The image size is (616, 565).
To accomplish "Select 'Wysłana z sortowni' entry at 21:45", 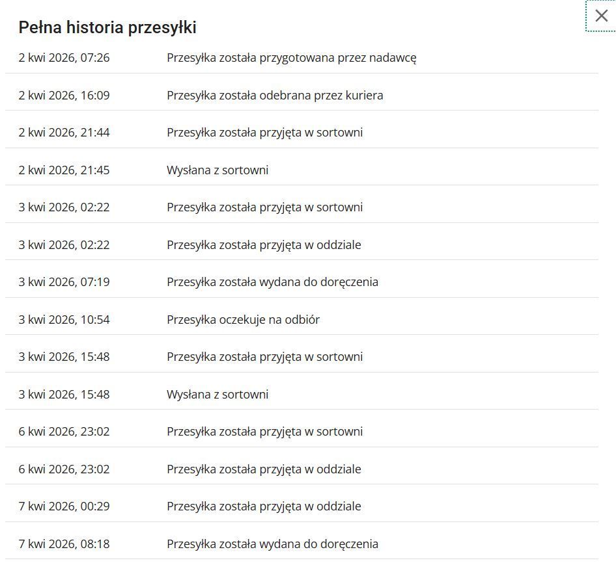I will [217, 170].
